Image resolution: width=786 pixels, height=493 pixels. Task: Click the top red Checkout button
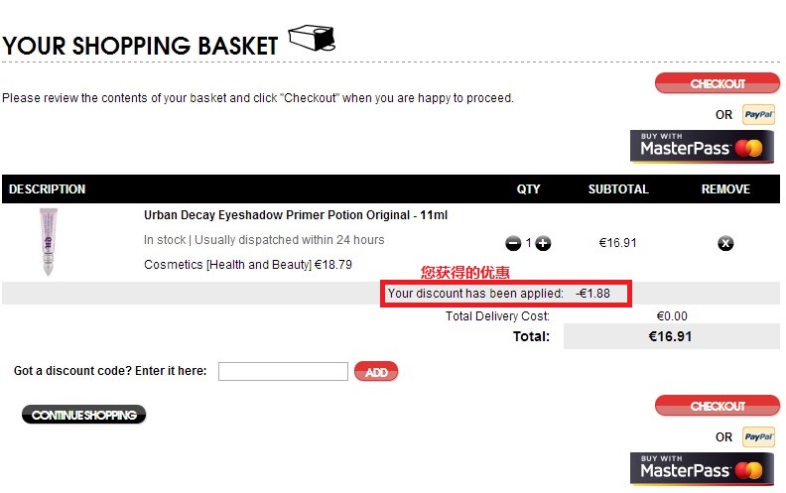pos(718,83)
